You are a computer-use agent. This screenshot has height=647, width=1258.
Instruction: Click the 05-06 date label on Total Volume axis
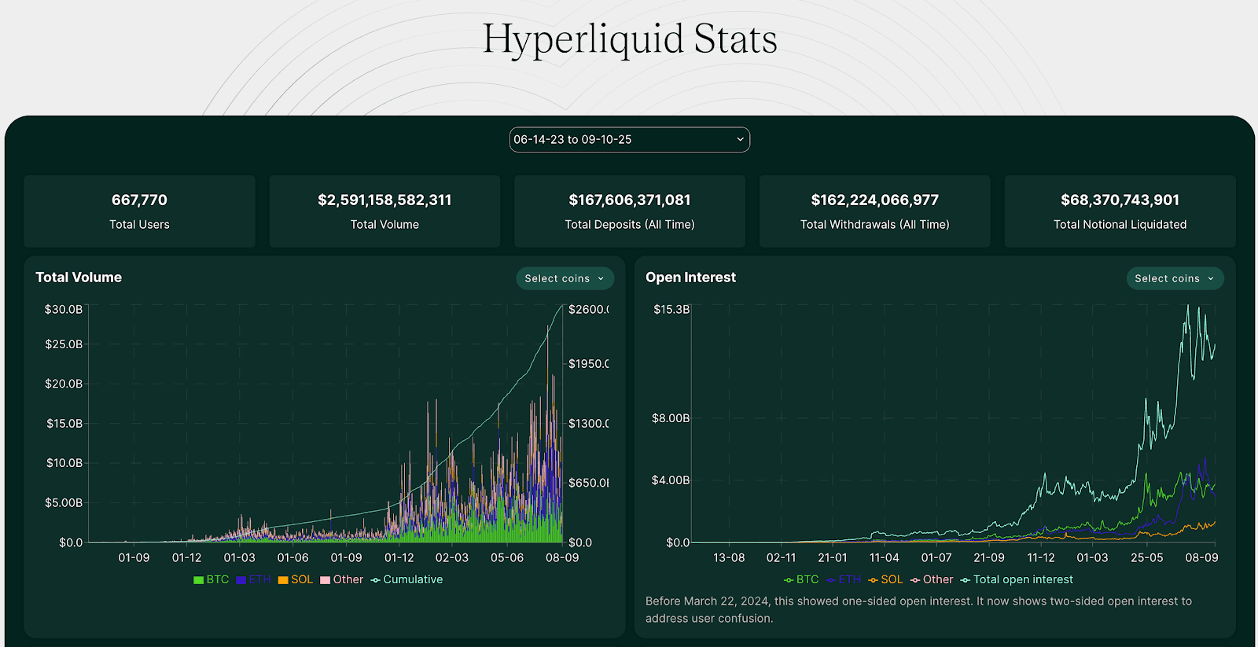(x=507, y=557)
